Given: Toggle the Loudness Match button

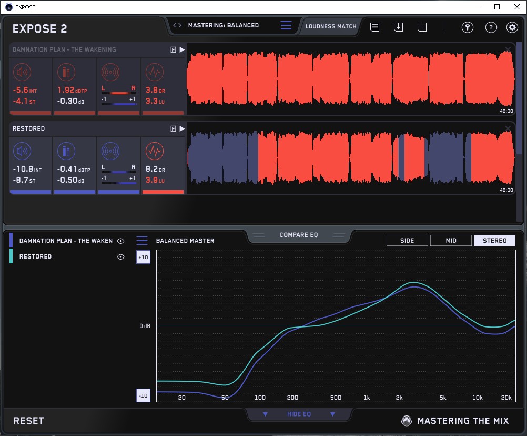Looking at the screenshot, I should click(330, 26).
